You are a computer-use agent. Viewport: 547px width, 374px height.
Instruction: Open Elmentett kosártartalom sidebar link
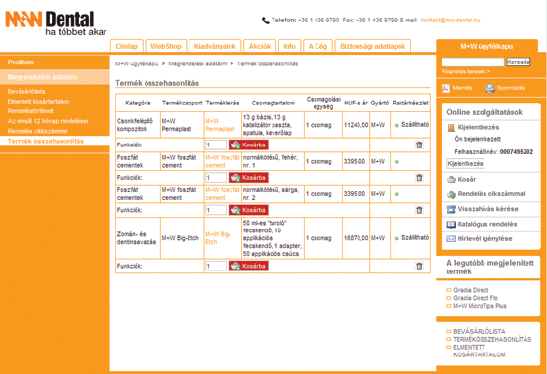tap(38, 102)
